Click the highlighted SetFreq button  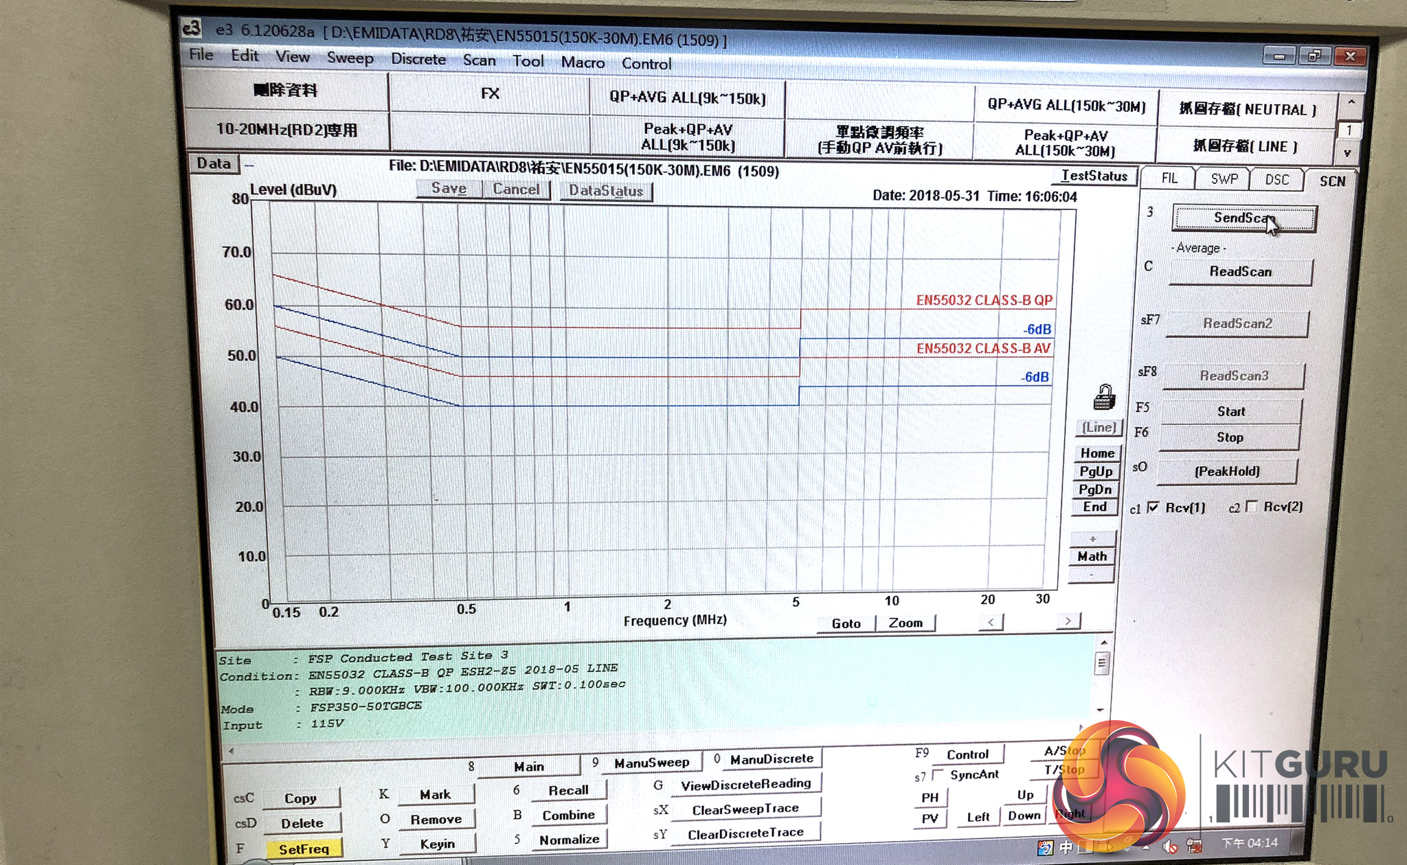coord(303,849)
